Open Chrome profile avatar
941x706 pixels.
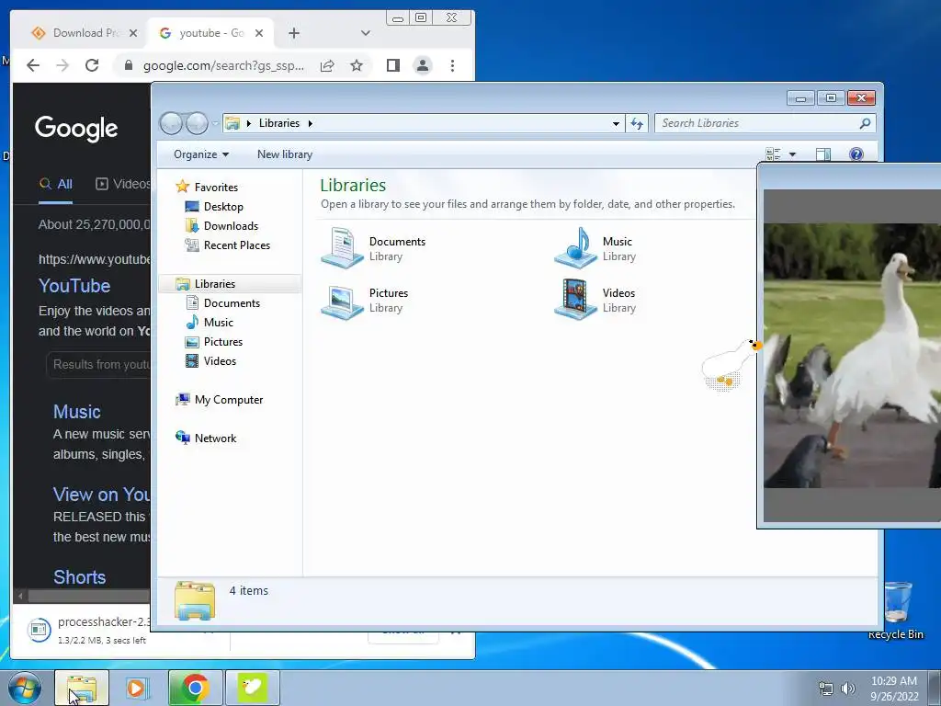pyautogui.click(x=423, y=65)
